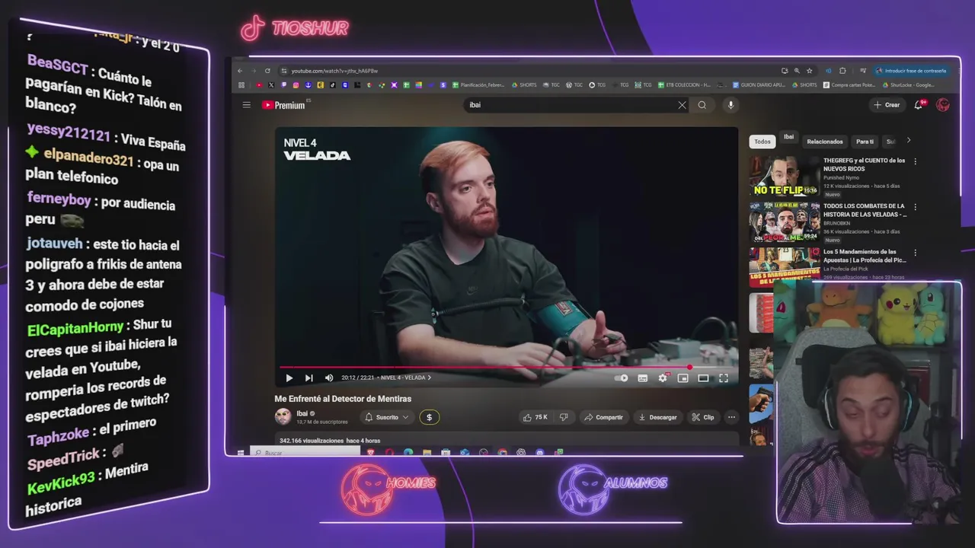Open the Crear menu
975x548 pixels.
point(887,105)
